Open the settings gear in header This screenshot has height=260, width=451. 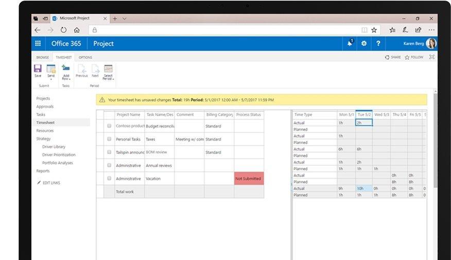tap(364, 44)
